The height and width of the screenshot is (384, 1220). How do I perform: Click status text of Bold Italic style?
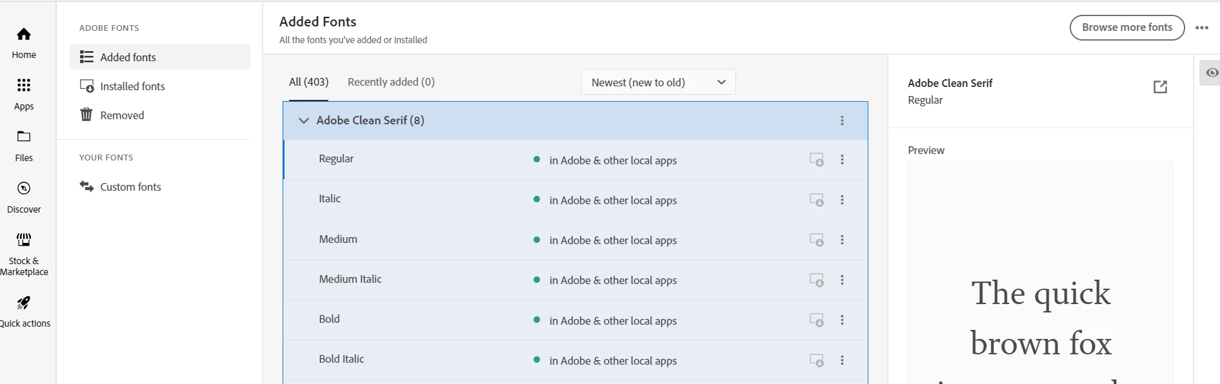click(613, 361)
